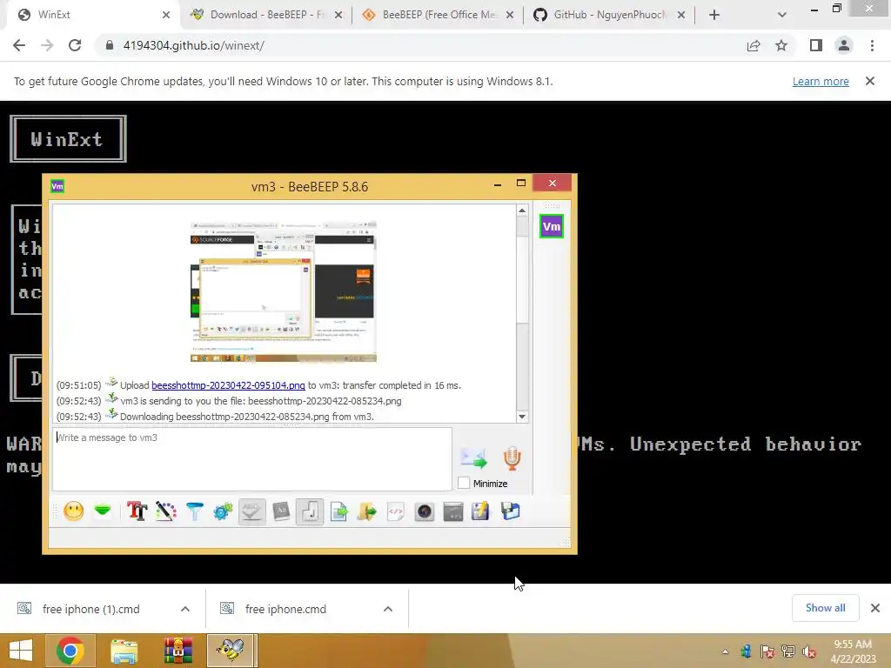
Task: Open the emoticon picker in BeeBEEP
Action: click(73, 511)
